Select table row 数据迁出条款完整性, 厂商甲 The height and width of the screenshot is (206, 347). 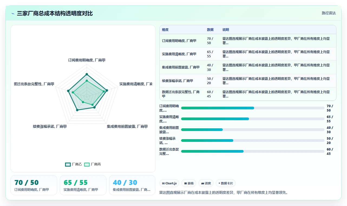[x=248, y=94]
